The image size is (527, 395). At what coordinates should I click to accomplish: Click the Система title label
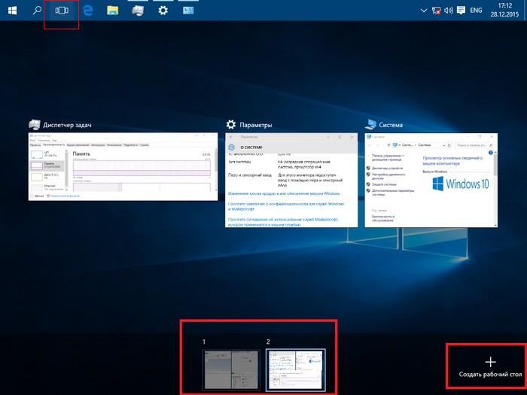point(391,125)
